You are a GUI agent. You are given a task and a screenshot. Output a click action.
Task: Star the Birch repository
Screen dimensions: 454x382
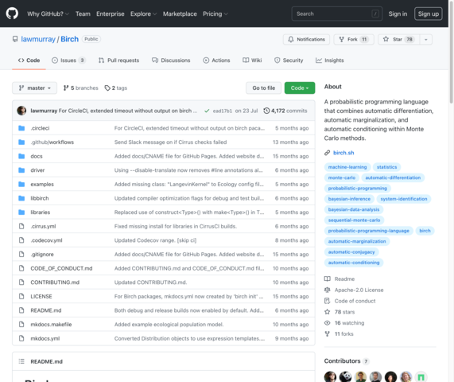tap(398, 40)
